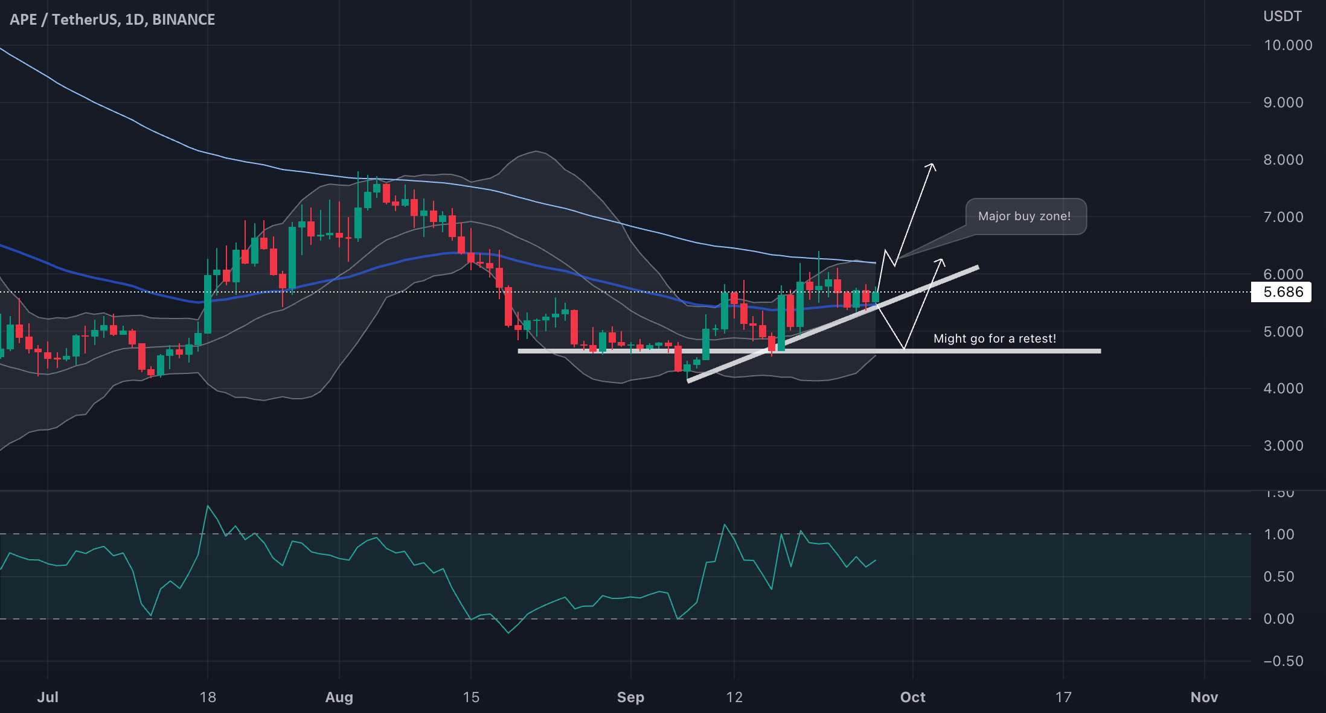Click the 15 date label on time axis
1326x713 pixels.
pos(471,697)
